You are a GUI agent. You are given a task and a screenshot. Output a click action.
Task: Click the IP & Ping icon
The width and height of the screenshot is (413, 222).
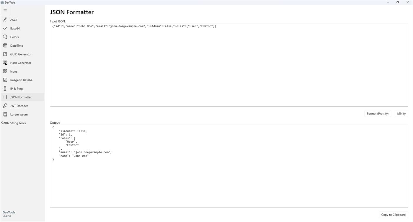(5, 88)
